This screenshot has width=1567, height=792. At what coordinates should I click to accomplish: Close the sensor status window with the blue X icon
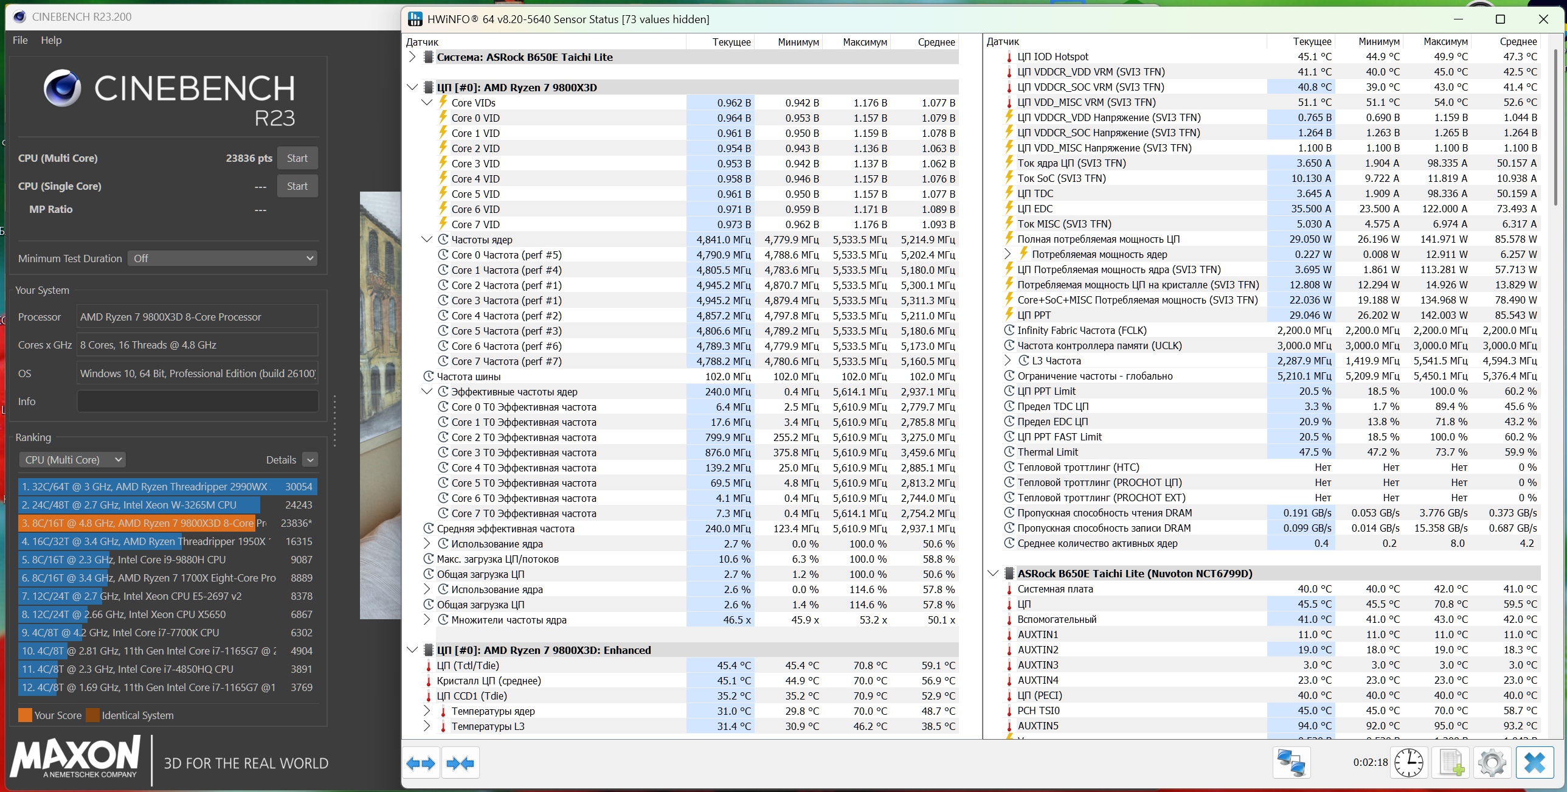pos(1534,763)
